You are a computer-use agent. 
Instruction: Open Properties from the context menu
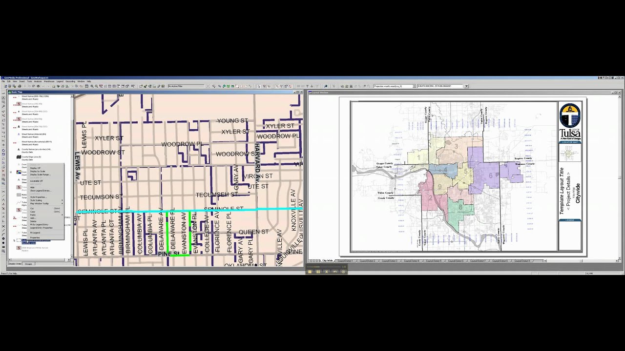(45, 237)
